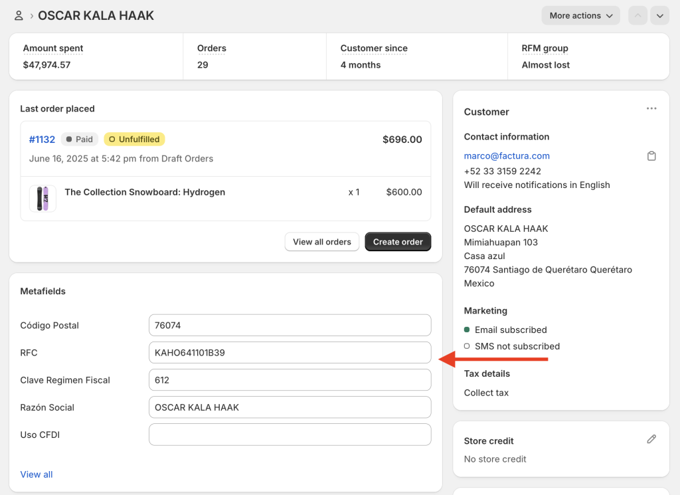Image resolution: width=680 pixels, height=495 pixels.
Task: Open order #1132 link
Action: 42,140
